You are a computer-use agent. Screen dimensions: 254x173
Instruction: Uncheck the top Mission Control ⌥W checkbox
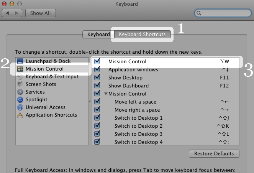click(97, 61)
